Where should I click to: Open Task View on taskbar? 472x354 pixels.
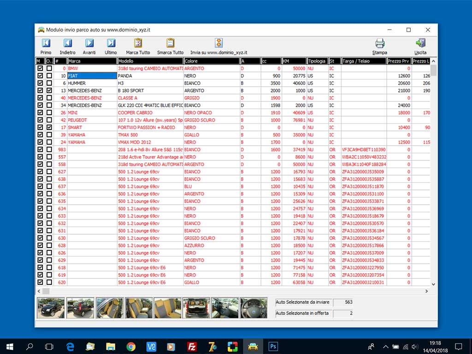pos(49,347)
